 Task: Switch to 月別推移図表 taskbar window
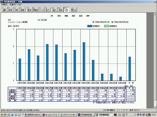coord(86,115)
